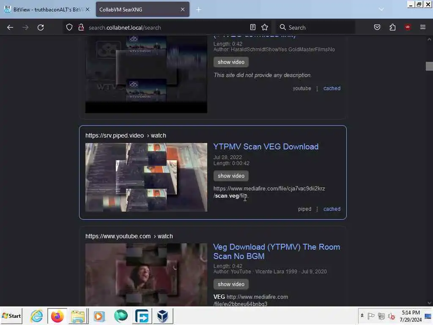Click the mediafire scan.veg link text
This screenshot has width=433, height=325.
[x=269, y=192]
